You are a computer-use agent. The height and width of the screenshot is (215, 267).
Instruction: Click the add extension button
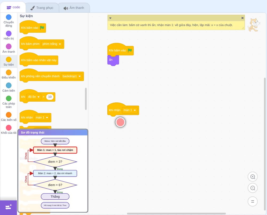(9, 207)
